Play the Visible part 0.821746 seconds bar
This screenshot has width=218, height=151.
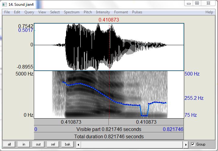click(109, 129)
